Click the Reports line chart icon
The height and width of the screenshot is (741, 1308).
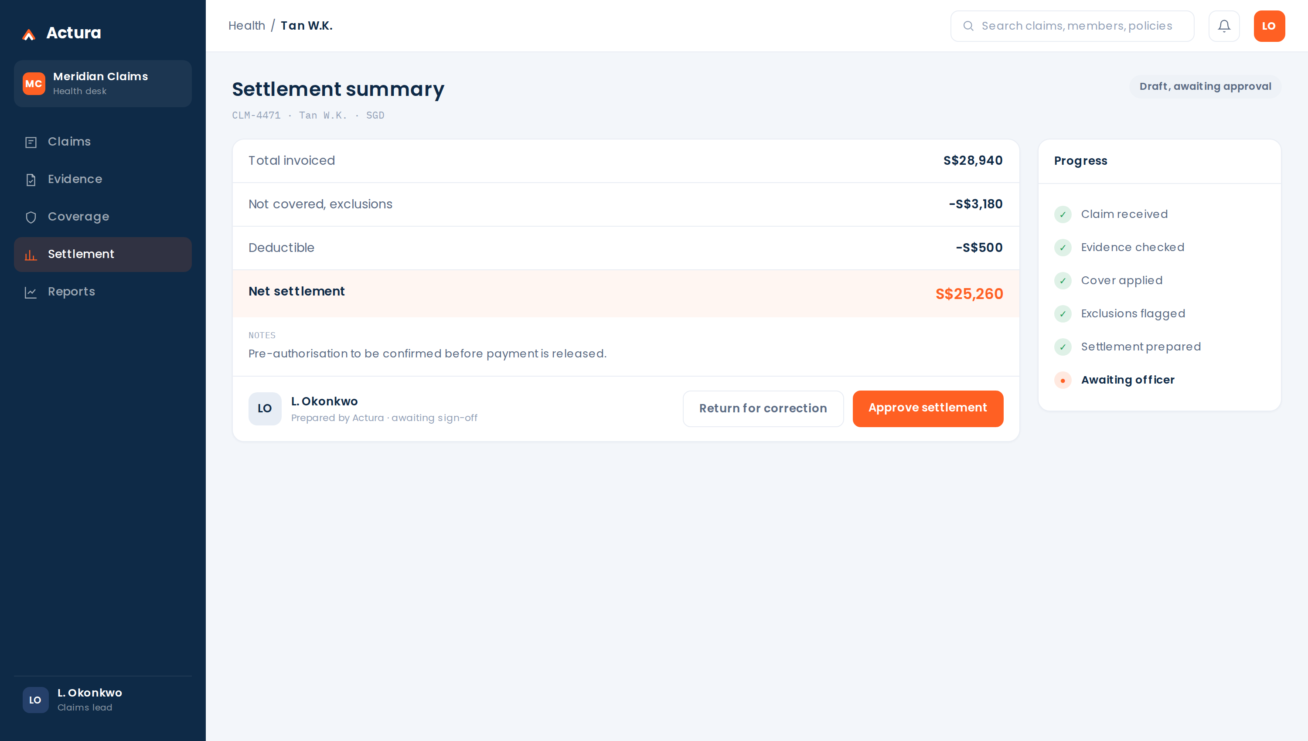31,292
